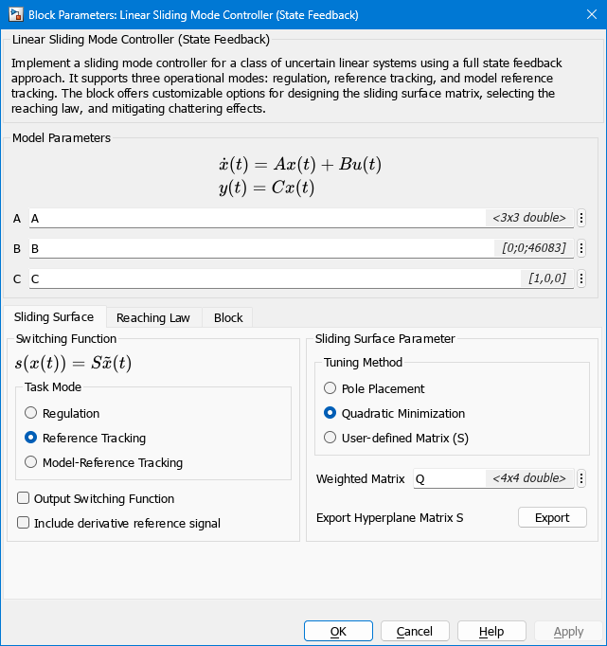This screenshot has width=607, height=646.
Task: Select User-defined Matrix (S) option
Action: pos(330,438)
